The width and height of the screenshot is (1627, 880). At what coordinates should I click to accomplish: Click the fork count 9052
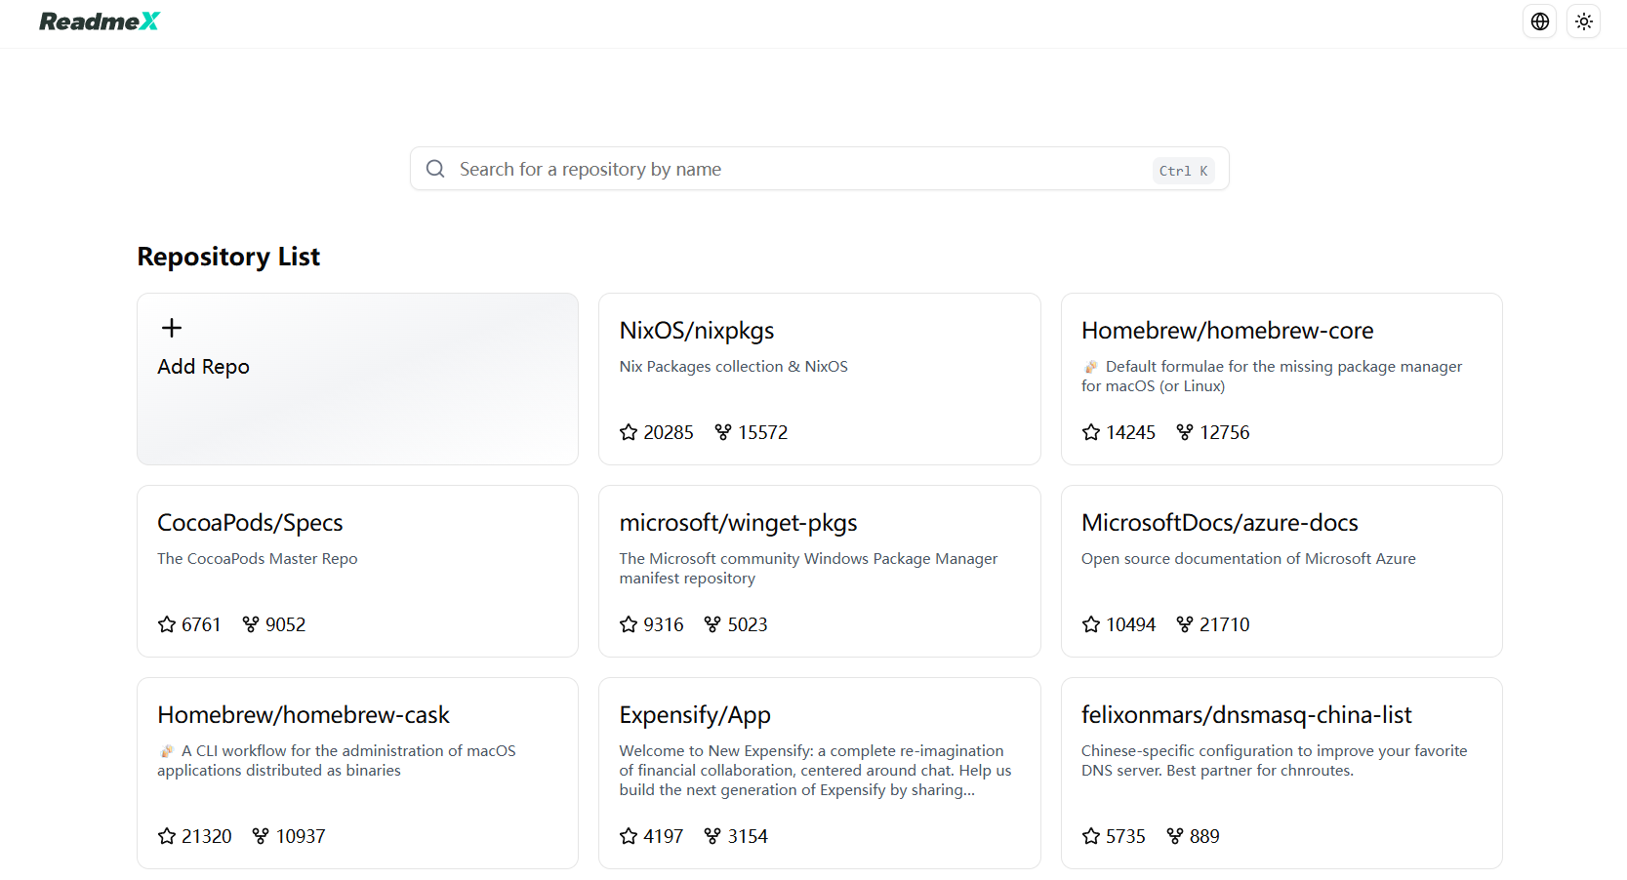click(x=286, y=624)
